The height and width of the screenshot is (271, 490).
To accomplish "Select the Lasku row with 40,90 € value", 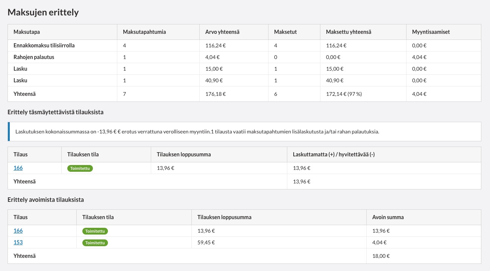I will pos(244,80).
